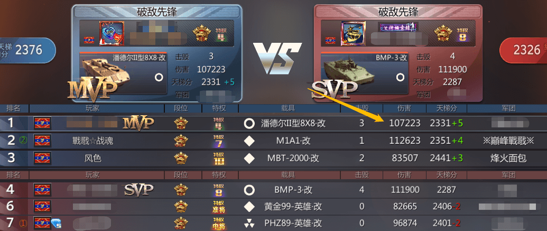Click the blue team 2376 ladder score panel
The width and height of the screenshot is (547, 231).
coord(27,50)
